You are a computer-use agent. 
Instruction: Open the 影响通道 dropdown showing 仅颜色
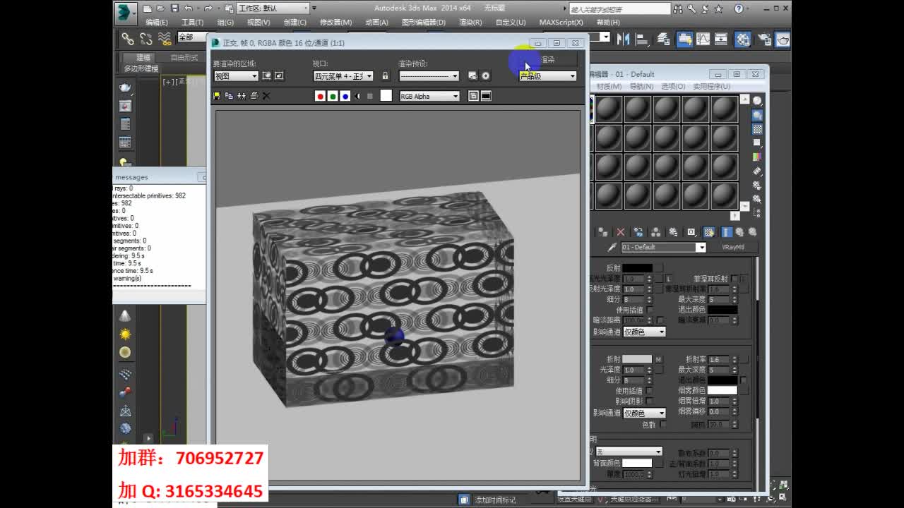[x=645, y=332]
